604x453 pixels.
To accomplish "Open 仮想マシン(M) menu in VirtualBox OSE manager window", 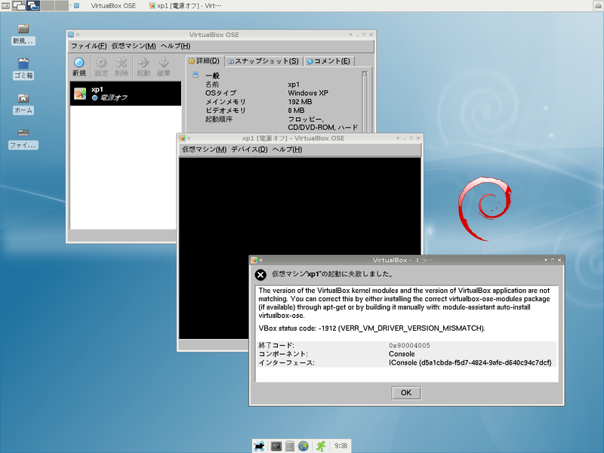I will click(x=134, y=46).
